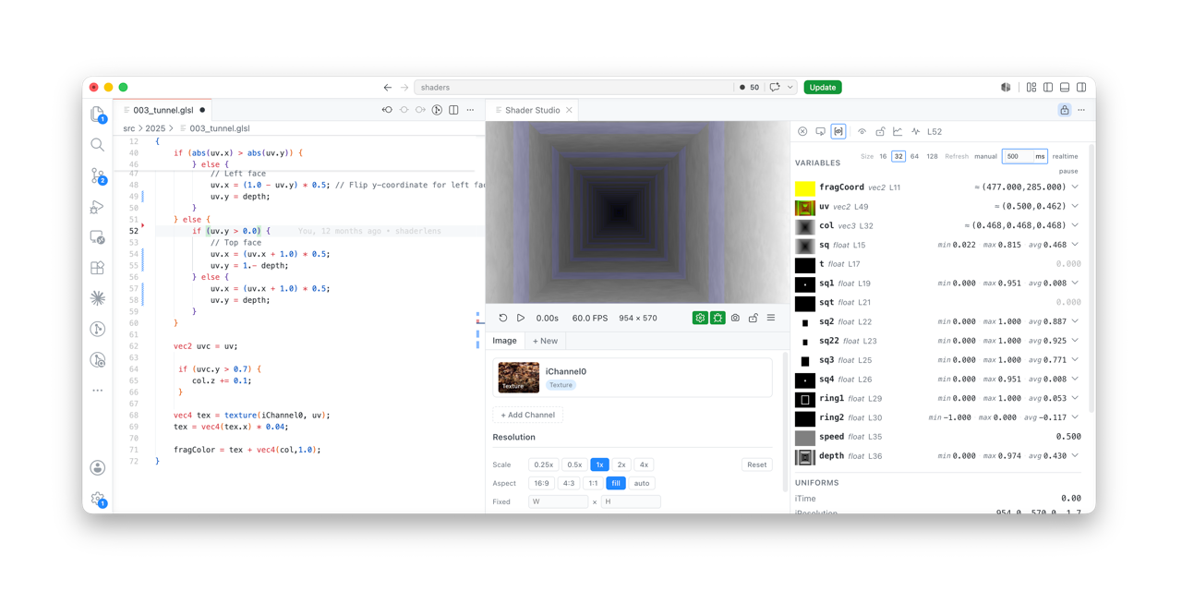This screenshot has width=1182, height=591.
Task: Expand the ring1 variable row
Action: click(x=1076, y=399)
